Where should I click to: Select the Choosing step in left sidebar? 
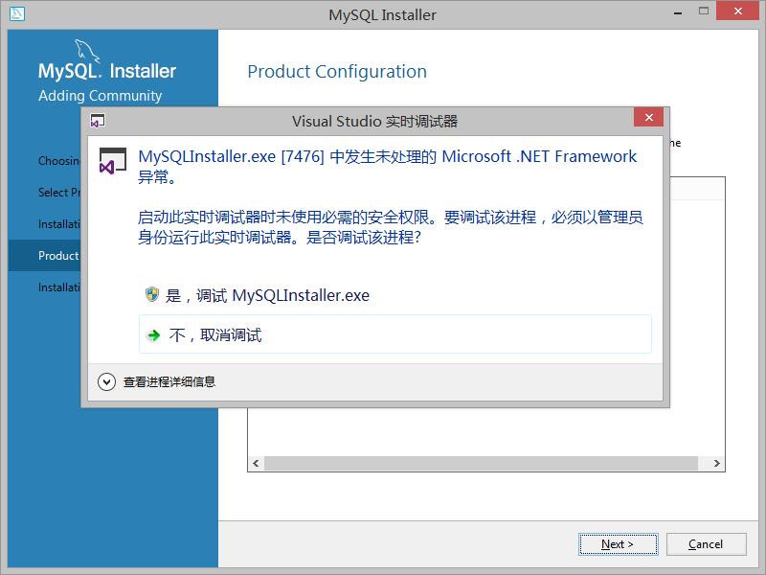(59, 161)
